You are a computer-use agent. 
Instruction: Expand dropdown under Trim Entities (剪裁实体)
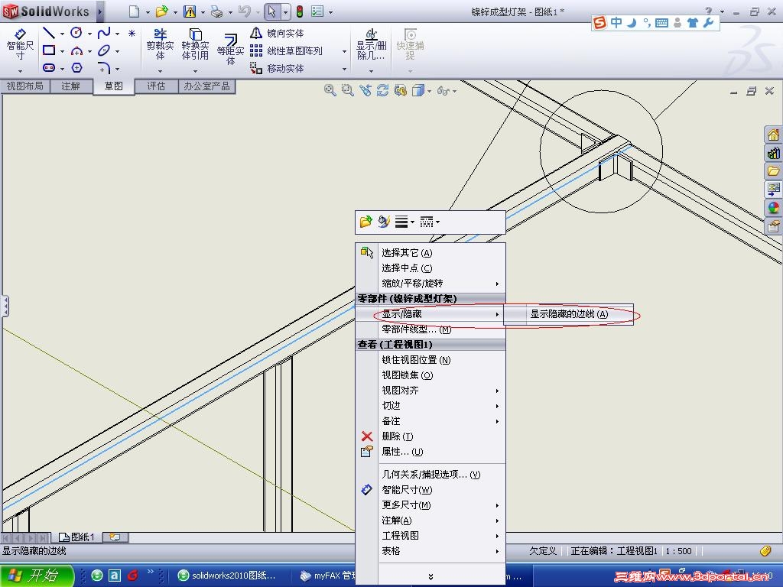coord(160,71)
